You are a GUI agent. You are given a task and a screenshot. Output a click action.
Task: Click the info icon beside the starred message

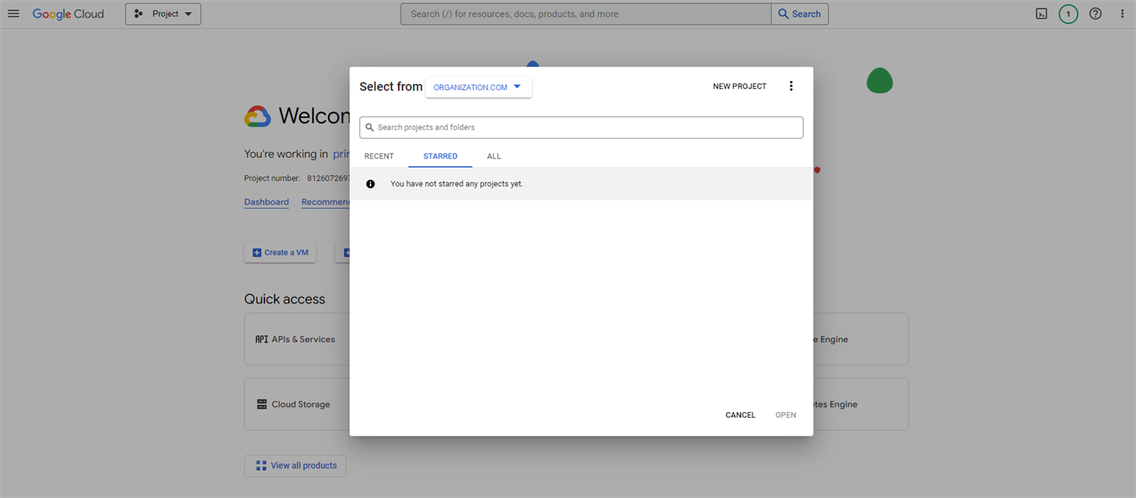coord(370,184)
